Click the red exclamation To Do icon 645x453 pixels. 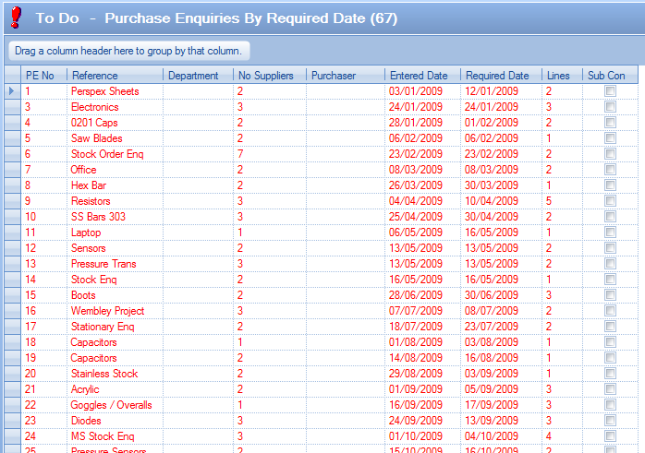pos(16,18)
